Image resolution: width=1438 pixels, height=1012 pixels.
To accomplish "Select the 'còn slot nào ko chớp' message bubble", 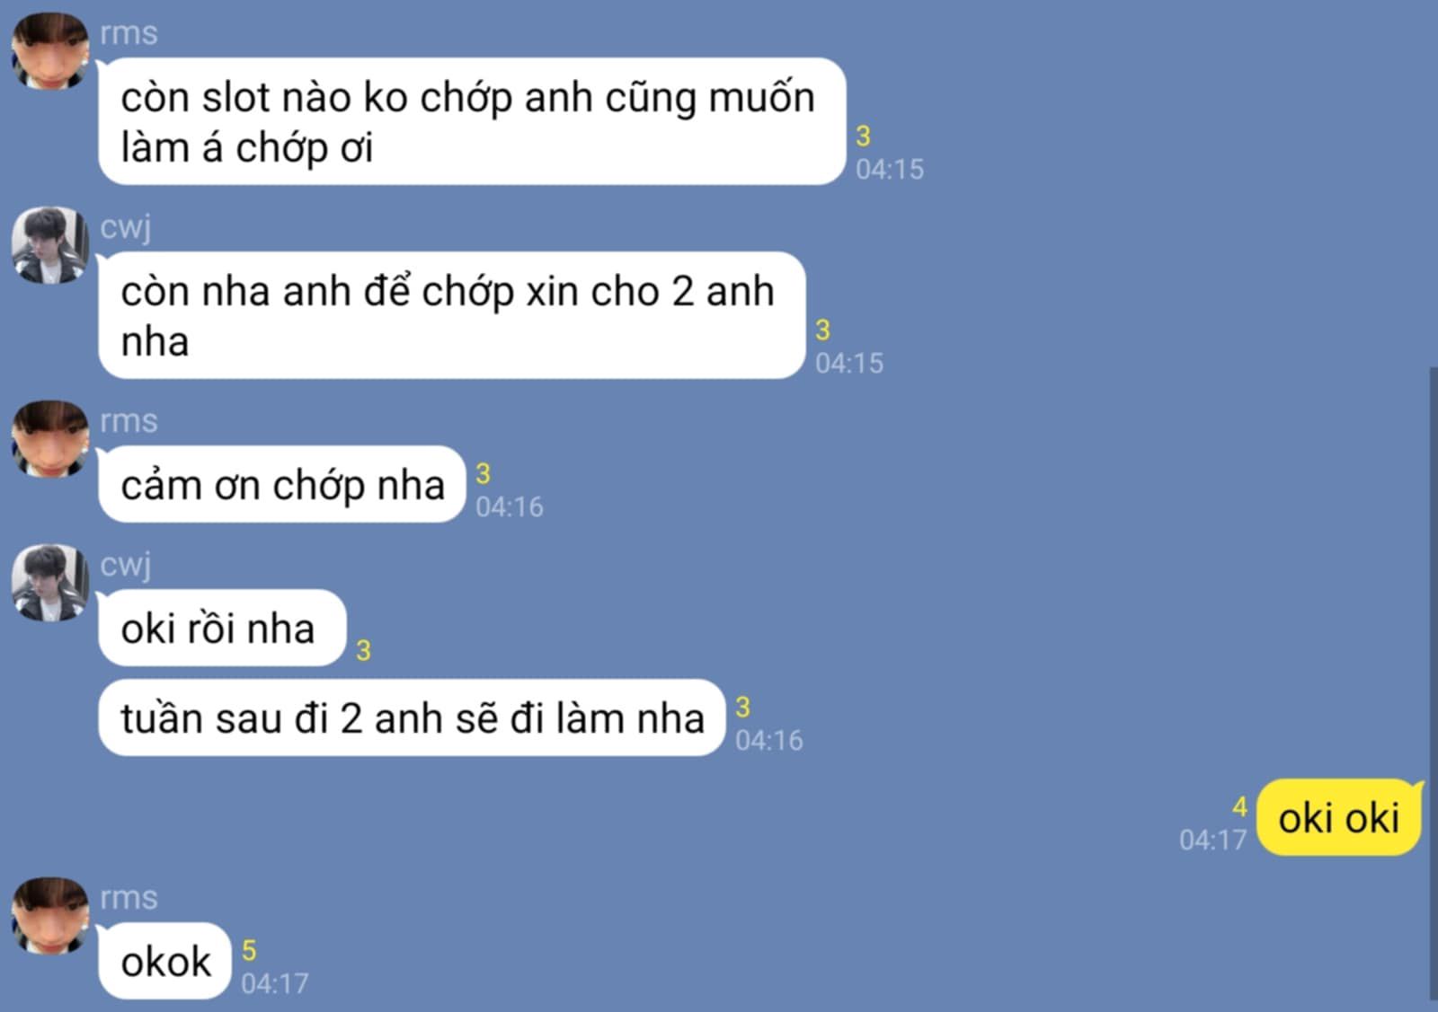I will click(472, 121).
